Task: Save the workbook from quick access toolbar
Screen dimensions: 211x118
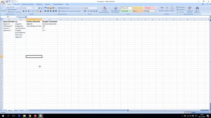Action: pos(7,1)
